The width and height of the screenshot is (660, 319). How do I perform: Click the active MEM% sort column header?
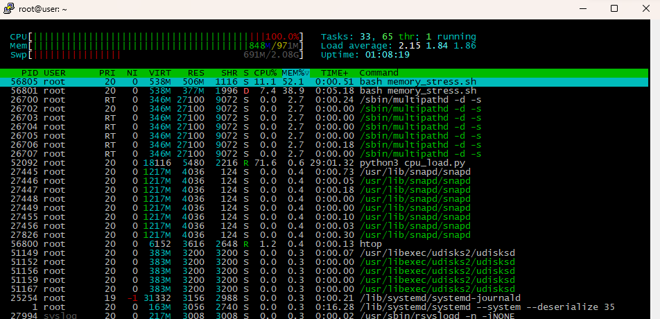295,73
